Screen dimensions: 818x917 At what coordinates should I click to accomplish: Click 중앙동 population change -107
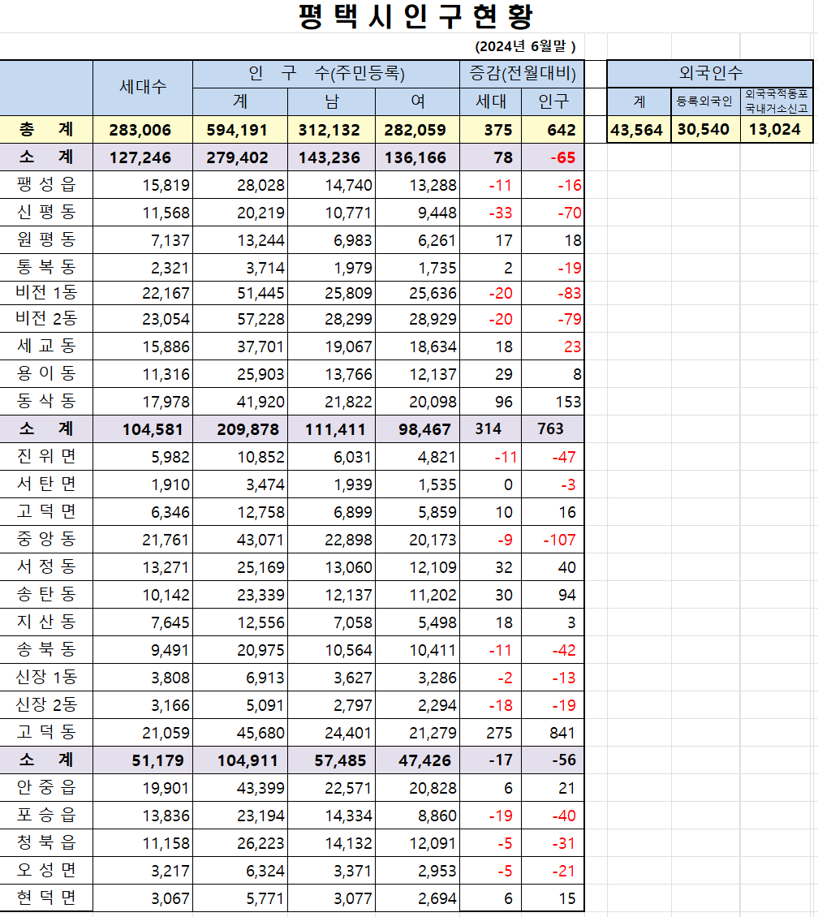560,540
